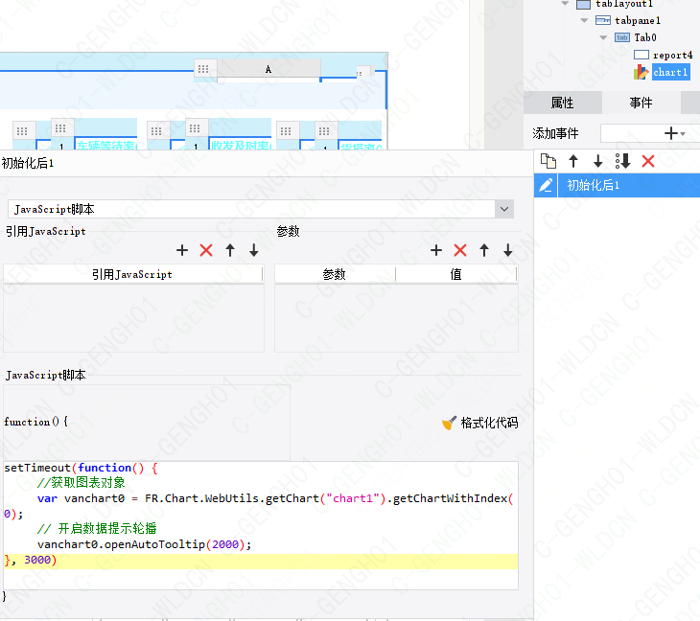Open the JavaScript脚本 type dropdown
Viewport: 700px width, 621px height.
(x=504, y=209)
